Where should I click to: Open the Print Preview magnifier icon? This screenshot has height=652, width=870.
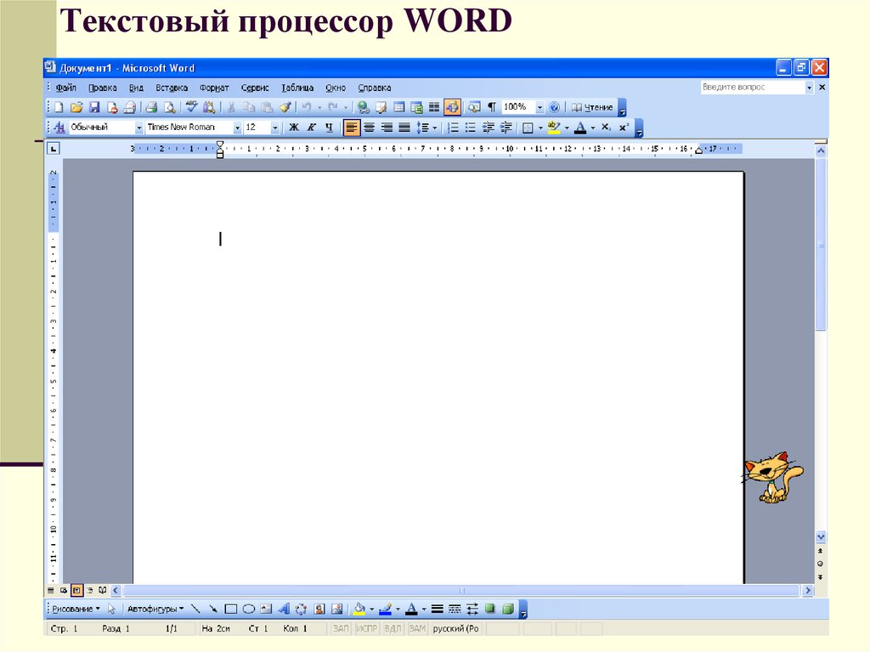click(169, 107)
